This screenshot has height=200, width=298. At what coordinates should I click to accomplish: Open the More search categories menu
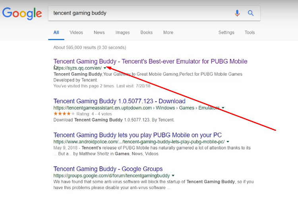(x=168, y=33)
